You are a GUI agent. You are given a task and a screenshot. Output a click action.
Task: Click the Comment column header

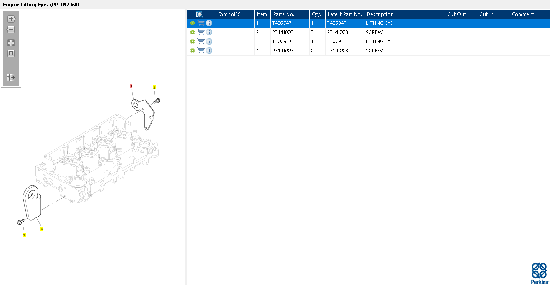click(x=530, y=14)
